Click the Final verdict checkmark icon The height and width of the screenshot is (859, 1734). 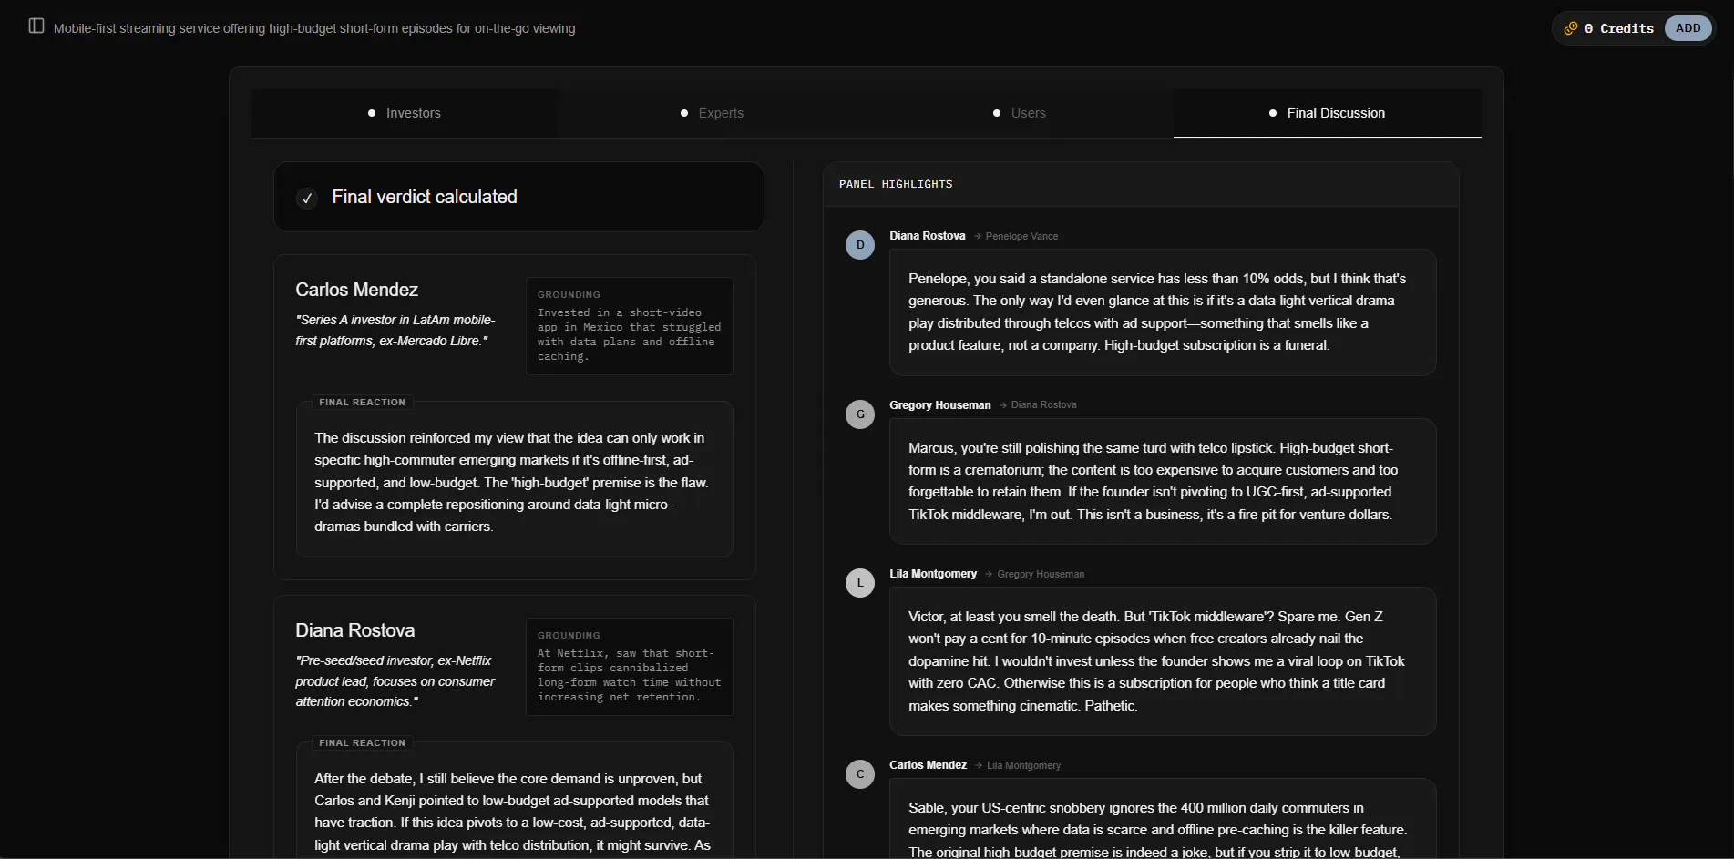point(307,198)
